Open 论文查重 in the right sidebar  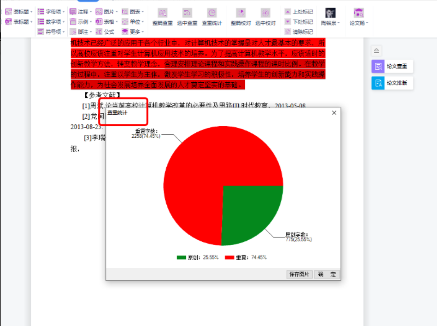coord(392,66)
